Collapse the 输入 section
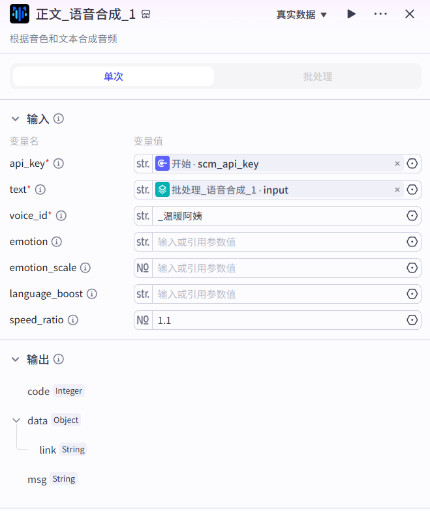The width and height of the screenshot is (430, 511). [15, 119]
